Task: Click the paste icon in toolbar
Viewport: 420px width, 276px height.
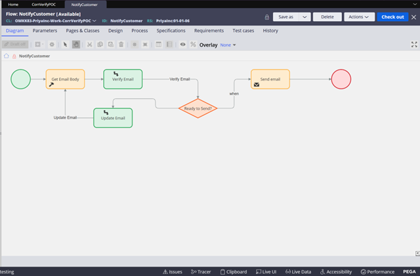Action: point(111,45)
